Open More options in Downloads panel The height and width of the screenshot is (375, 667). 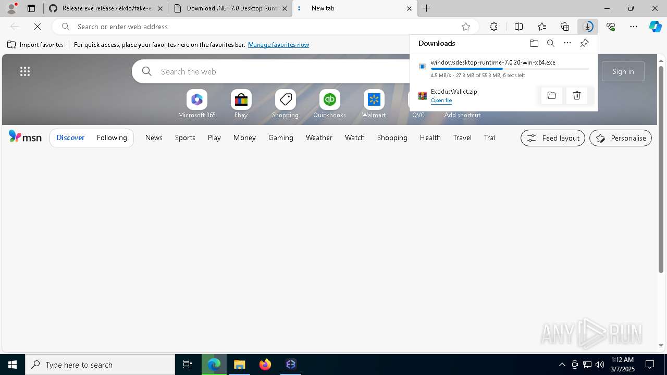click(x=567, y=43)
